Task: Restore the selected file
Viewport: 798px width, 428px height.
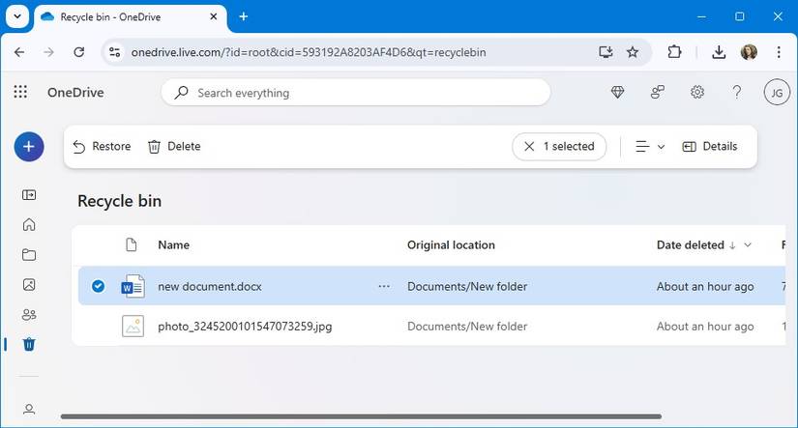Action: pyautogui.click(x=102, y=147)
